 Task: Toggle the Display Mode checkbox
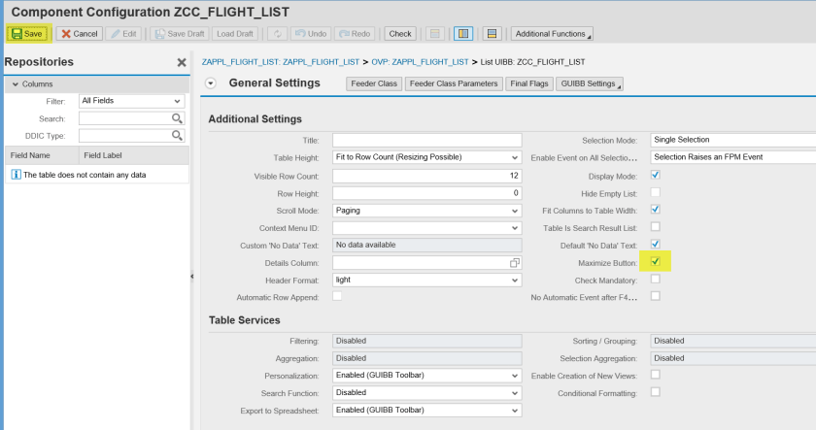[x=656, y=176]
